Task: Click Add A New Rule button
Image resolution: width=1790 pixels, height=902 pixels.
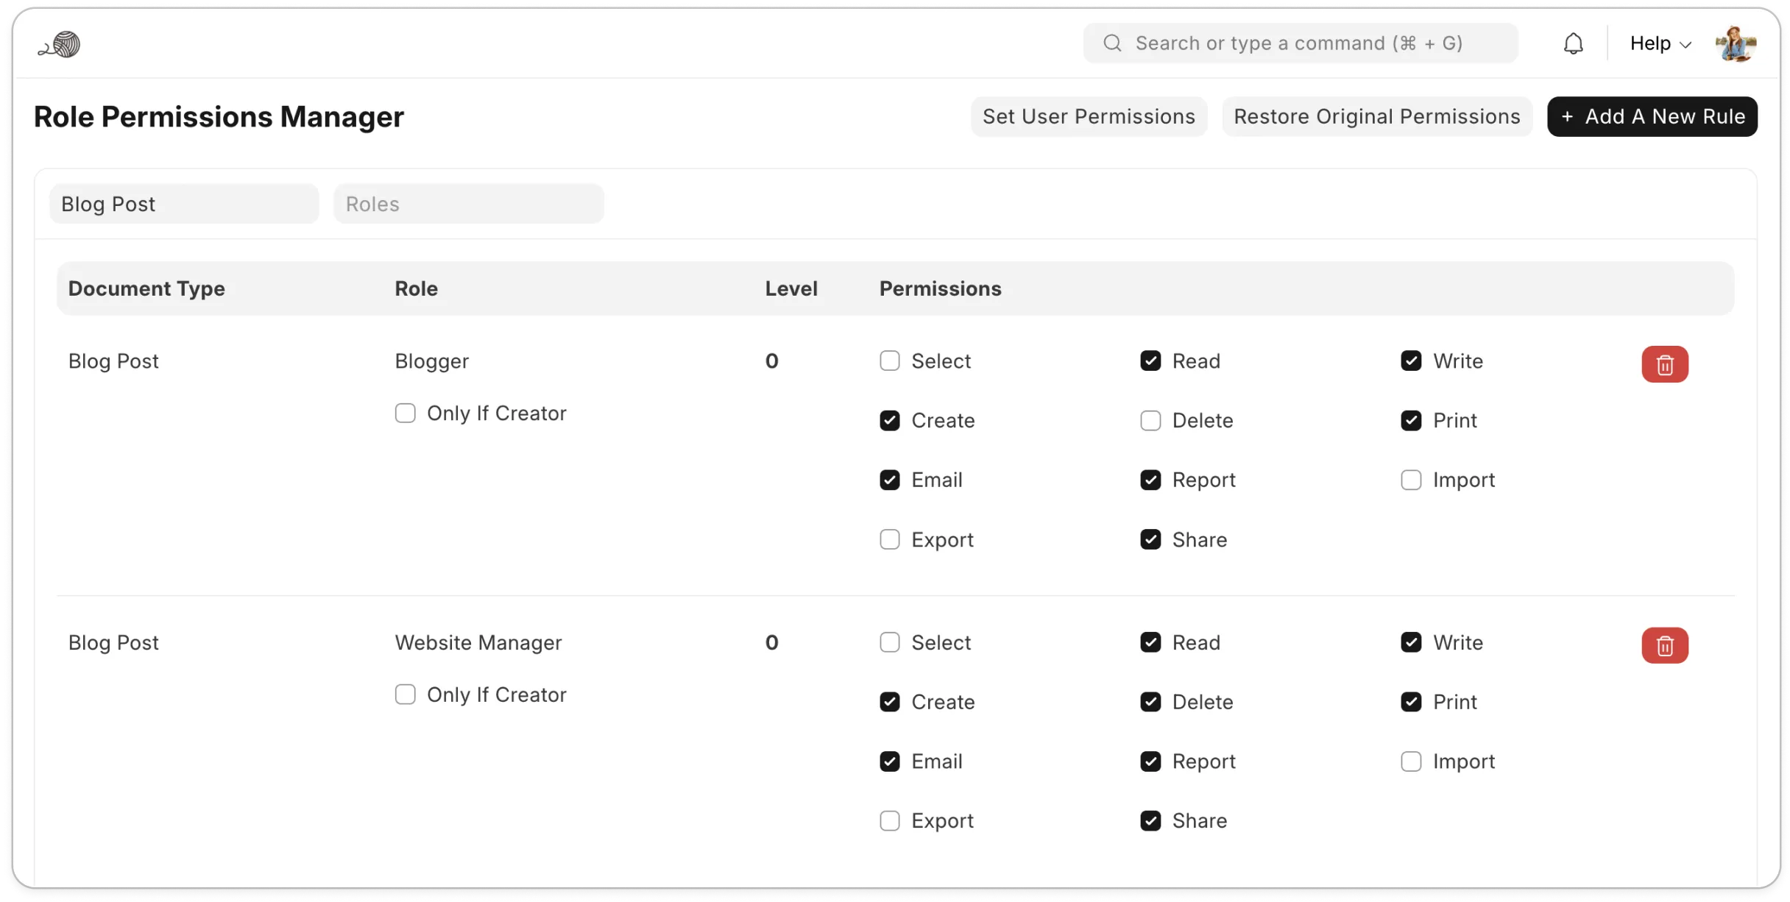Action: pyautogui.click(x=1652, y=116)
